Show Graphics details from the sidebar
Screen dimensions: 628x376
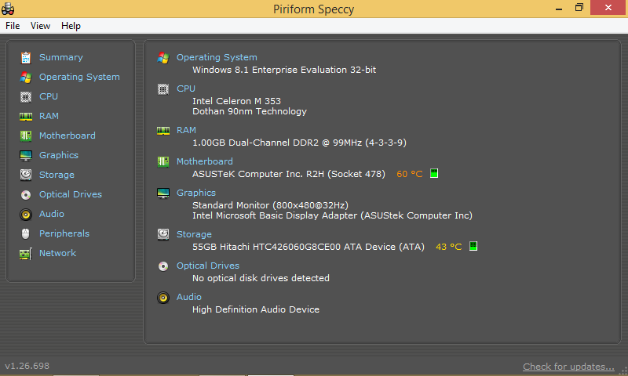pyautogui.click(x=58, y=155)
